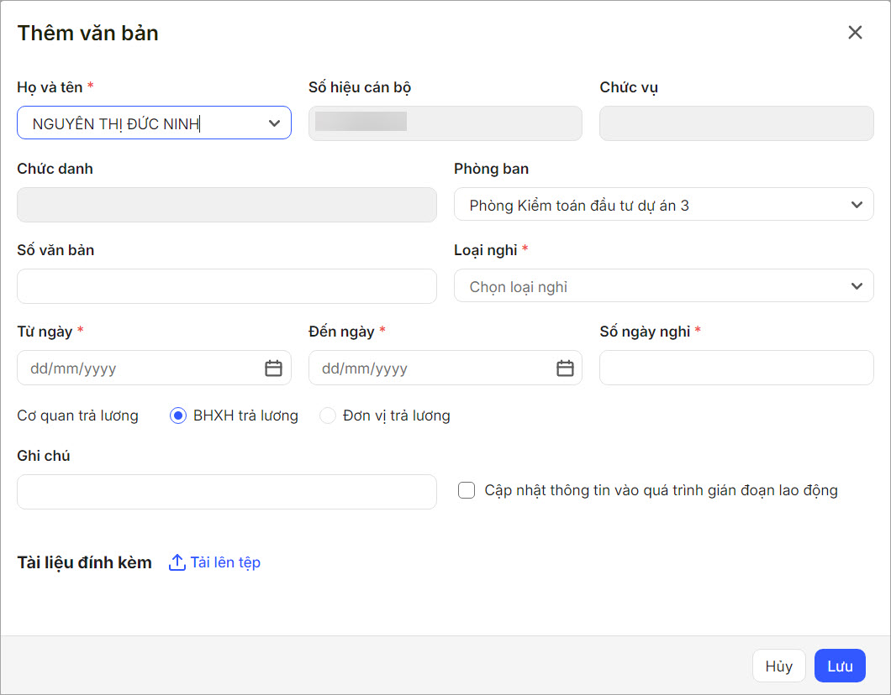Click the Tải lên tệp link

225,562
